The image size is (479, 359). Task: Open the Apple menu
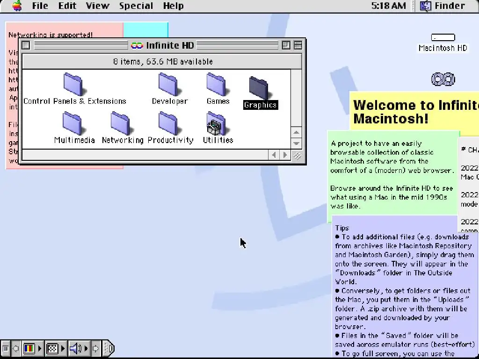point(17,6)
